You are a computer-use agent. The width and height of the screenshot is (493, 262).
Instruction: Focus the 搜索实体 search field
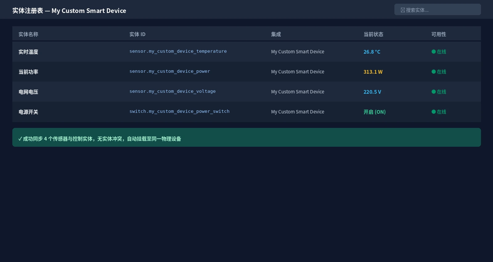coord(438,10)
